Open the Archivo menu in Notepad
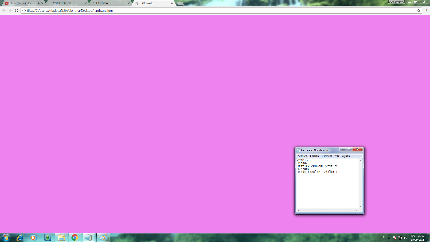The image size is (430, 242). 302,156
